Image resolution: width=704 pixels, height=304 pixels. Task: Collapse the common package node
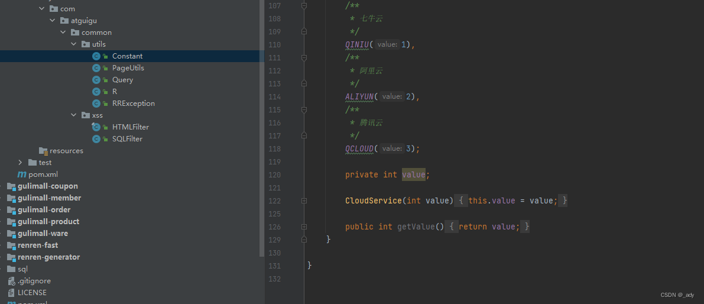63,33
